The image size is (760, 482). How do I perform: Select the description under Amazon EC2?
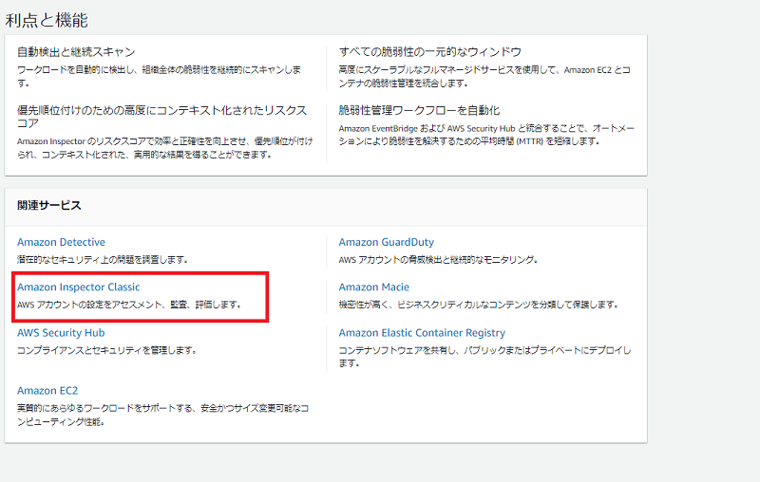(162, 415)
